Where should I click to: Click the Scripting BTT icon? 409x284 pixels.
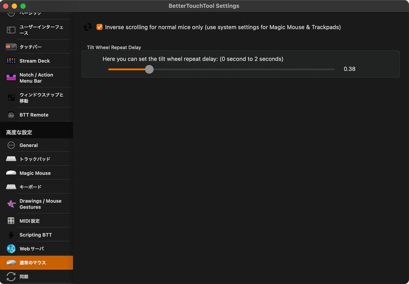pyautogui.click(x=11, y=235)
